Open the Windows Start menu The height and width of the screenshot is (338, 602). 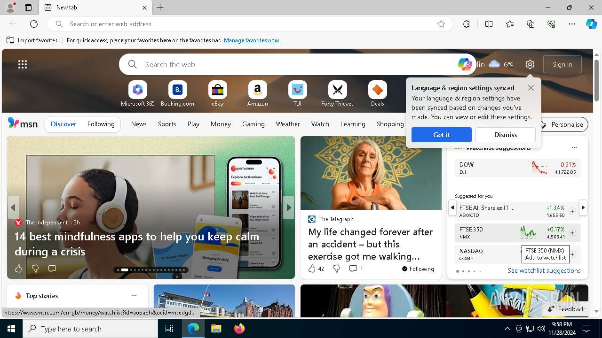11,329
